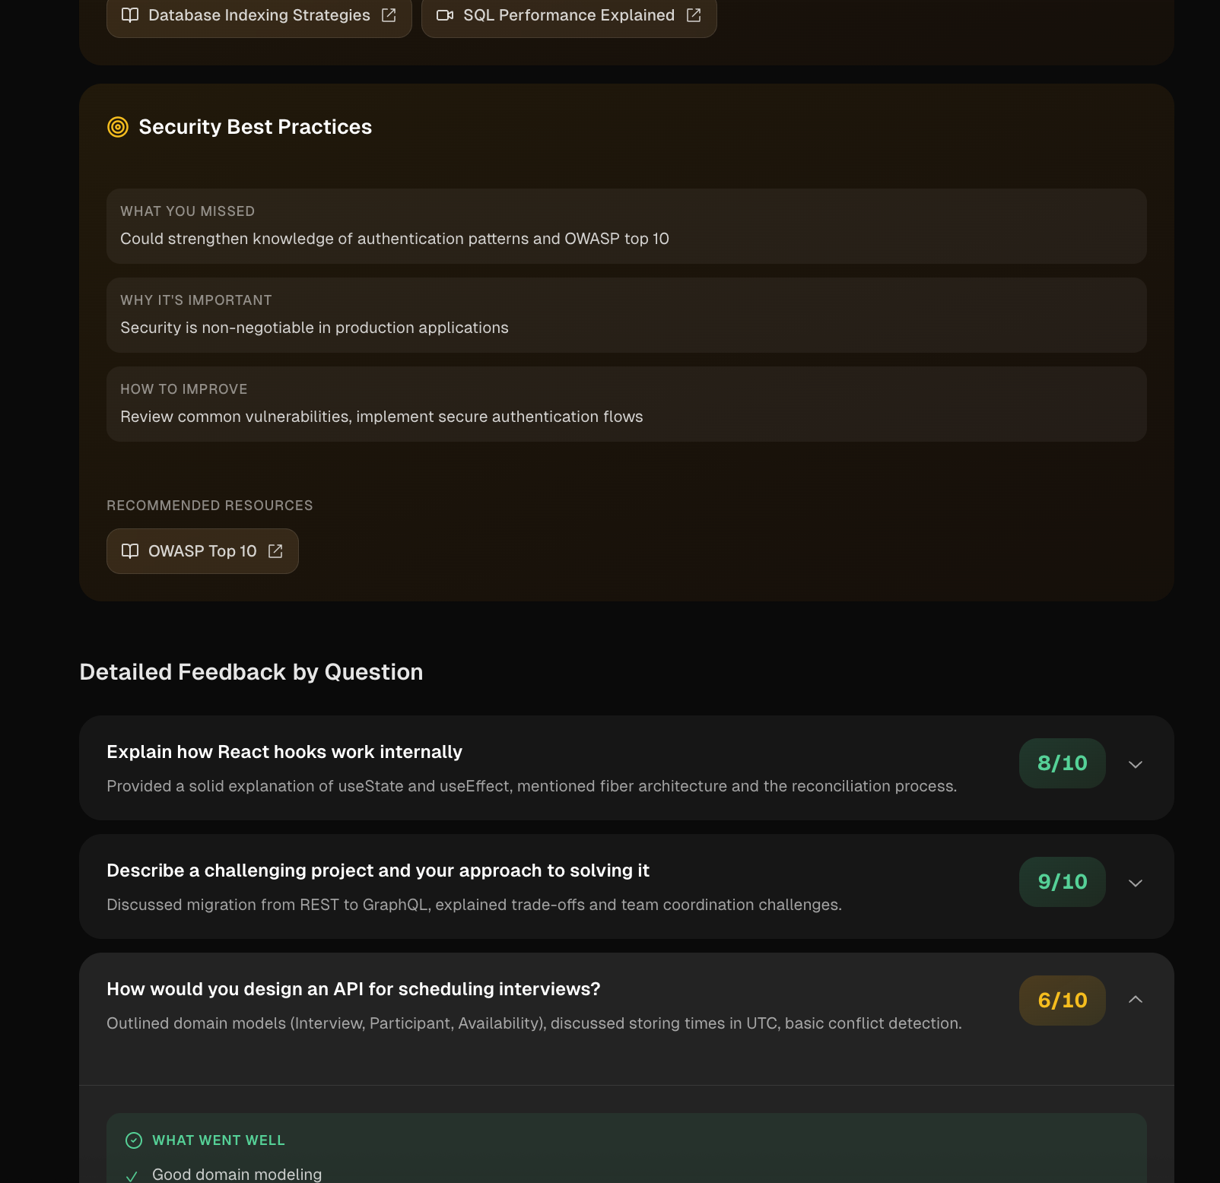1220x1183 pixels.
Task: Click the external link icon on OWASP Top 10
Action: [x=275, y=550]
